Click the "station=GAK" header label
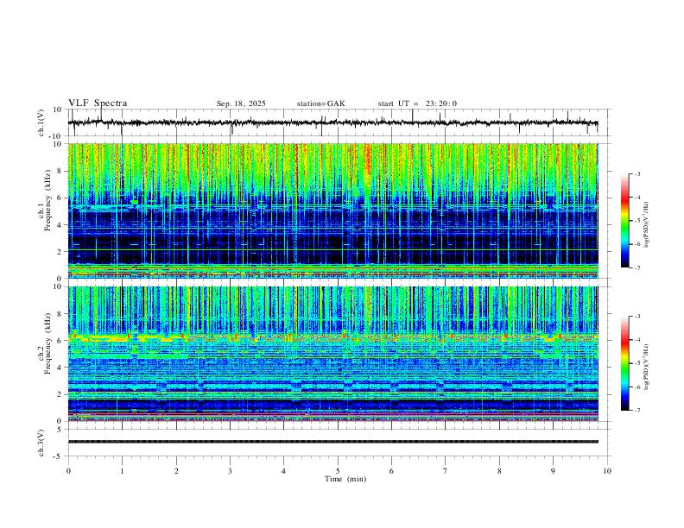Image resolution: width=684 pixels, height=528 pixels. click(x=320, y=104)
